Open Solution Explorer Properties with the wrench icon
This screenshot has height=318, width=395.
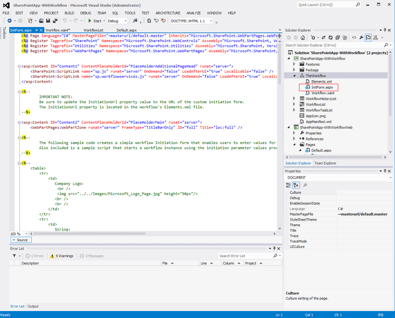(361, 37)
